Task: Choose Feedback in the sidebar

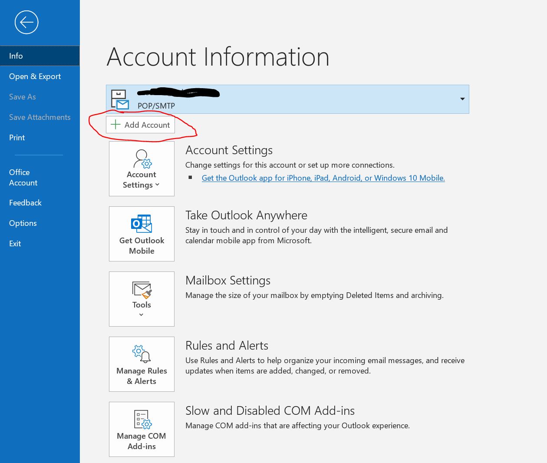Action: [25, 203]
